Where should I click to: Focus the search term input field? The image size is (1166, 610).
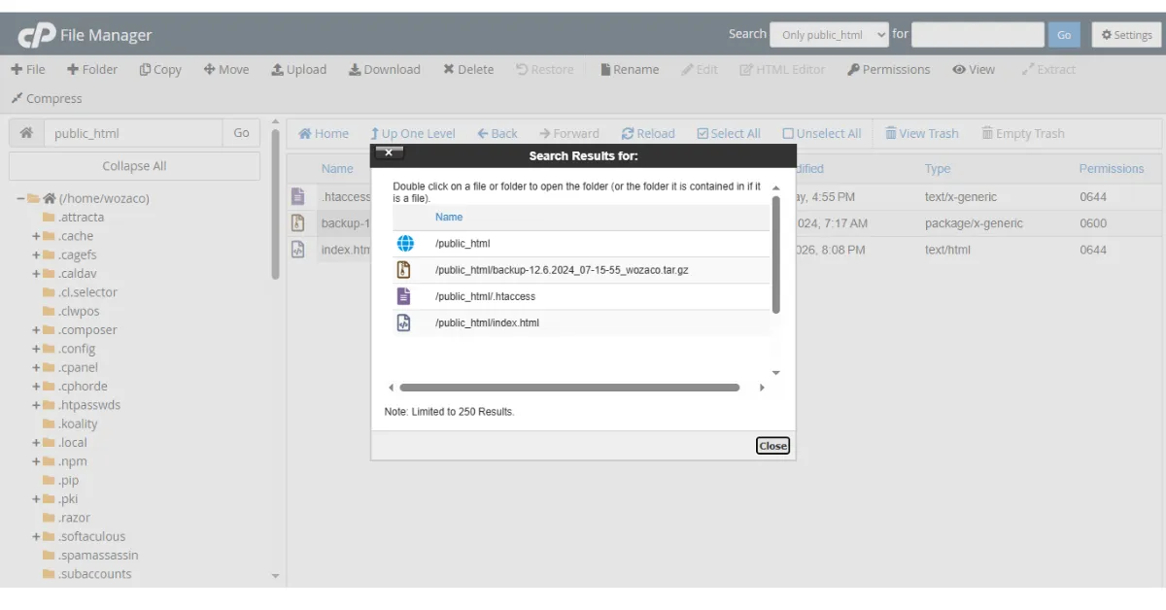coord(977,35)
